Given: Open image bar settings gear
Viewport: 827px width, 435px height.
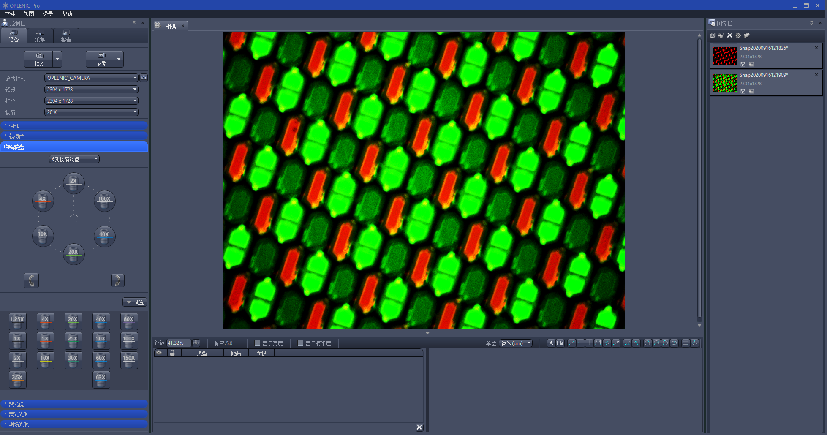Looking at the screenshot, I should (x=738, y=36).
